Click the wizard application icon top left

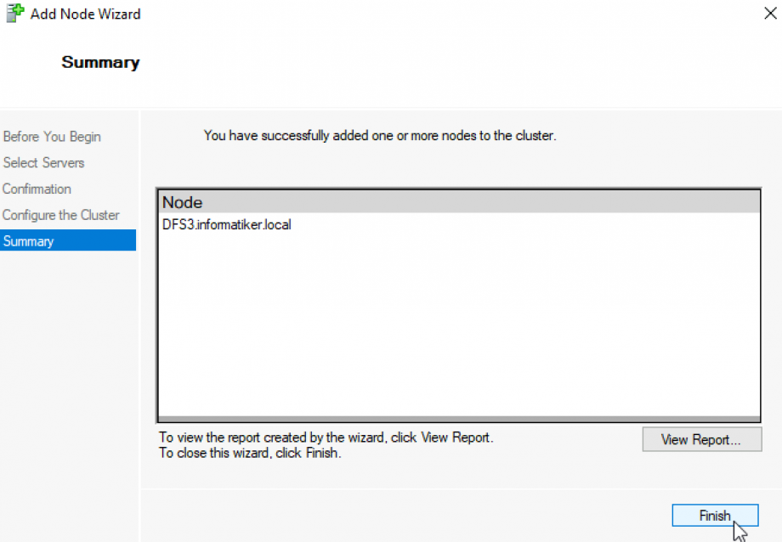(14, 13)
